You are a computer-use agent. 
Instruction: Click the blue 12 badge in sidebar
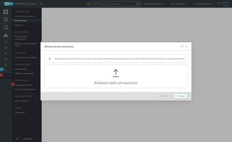tap(2, 69)
